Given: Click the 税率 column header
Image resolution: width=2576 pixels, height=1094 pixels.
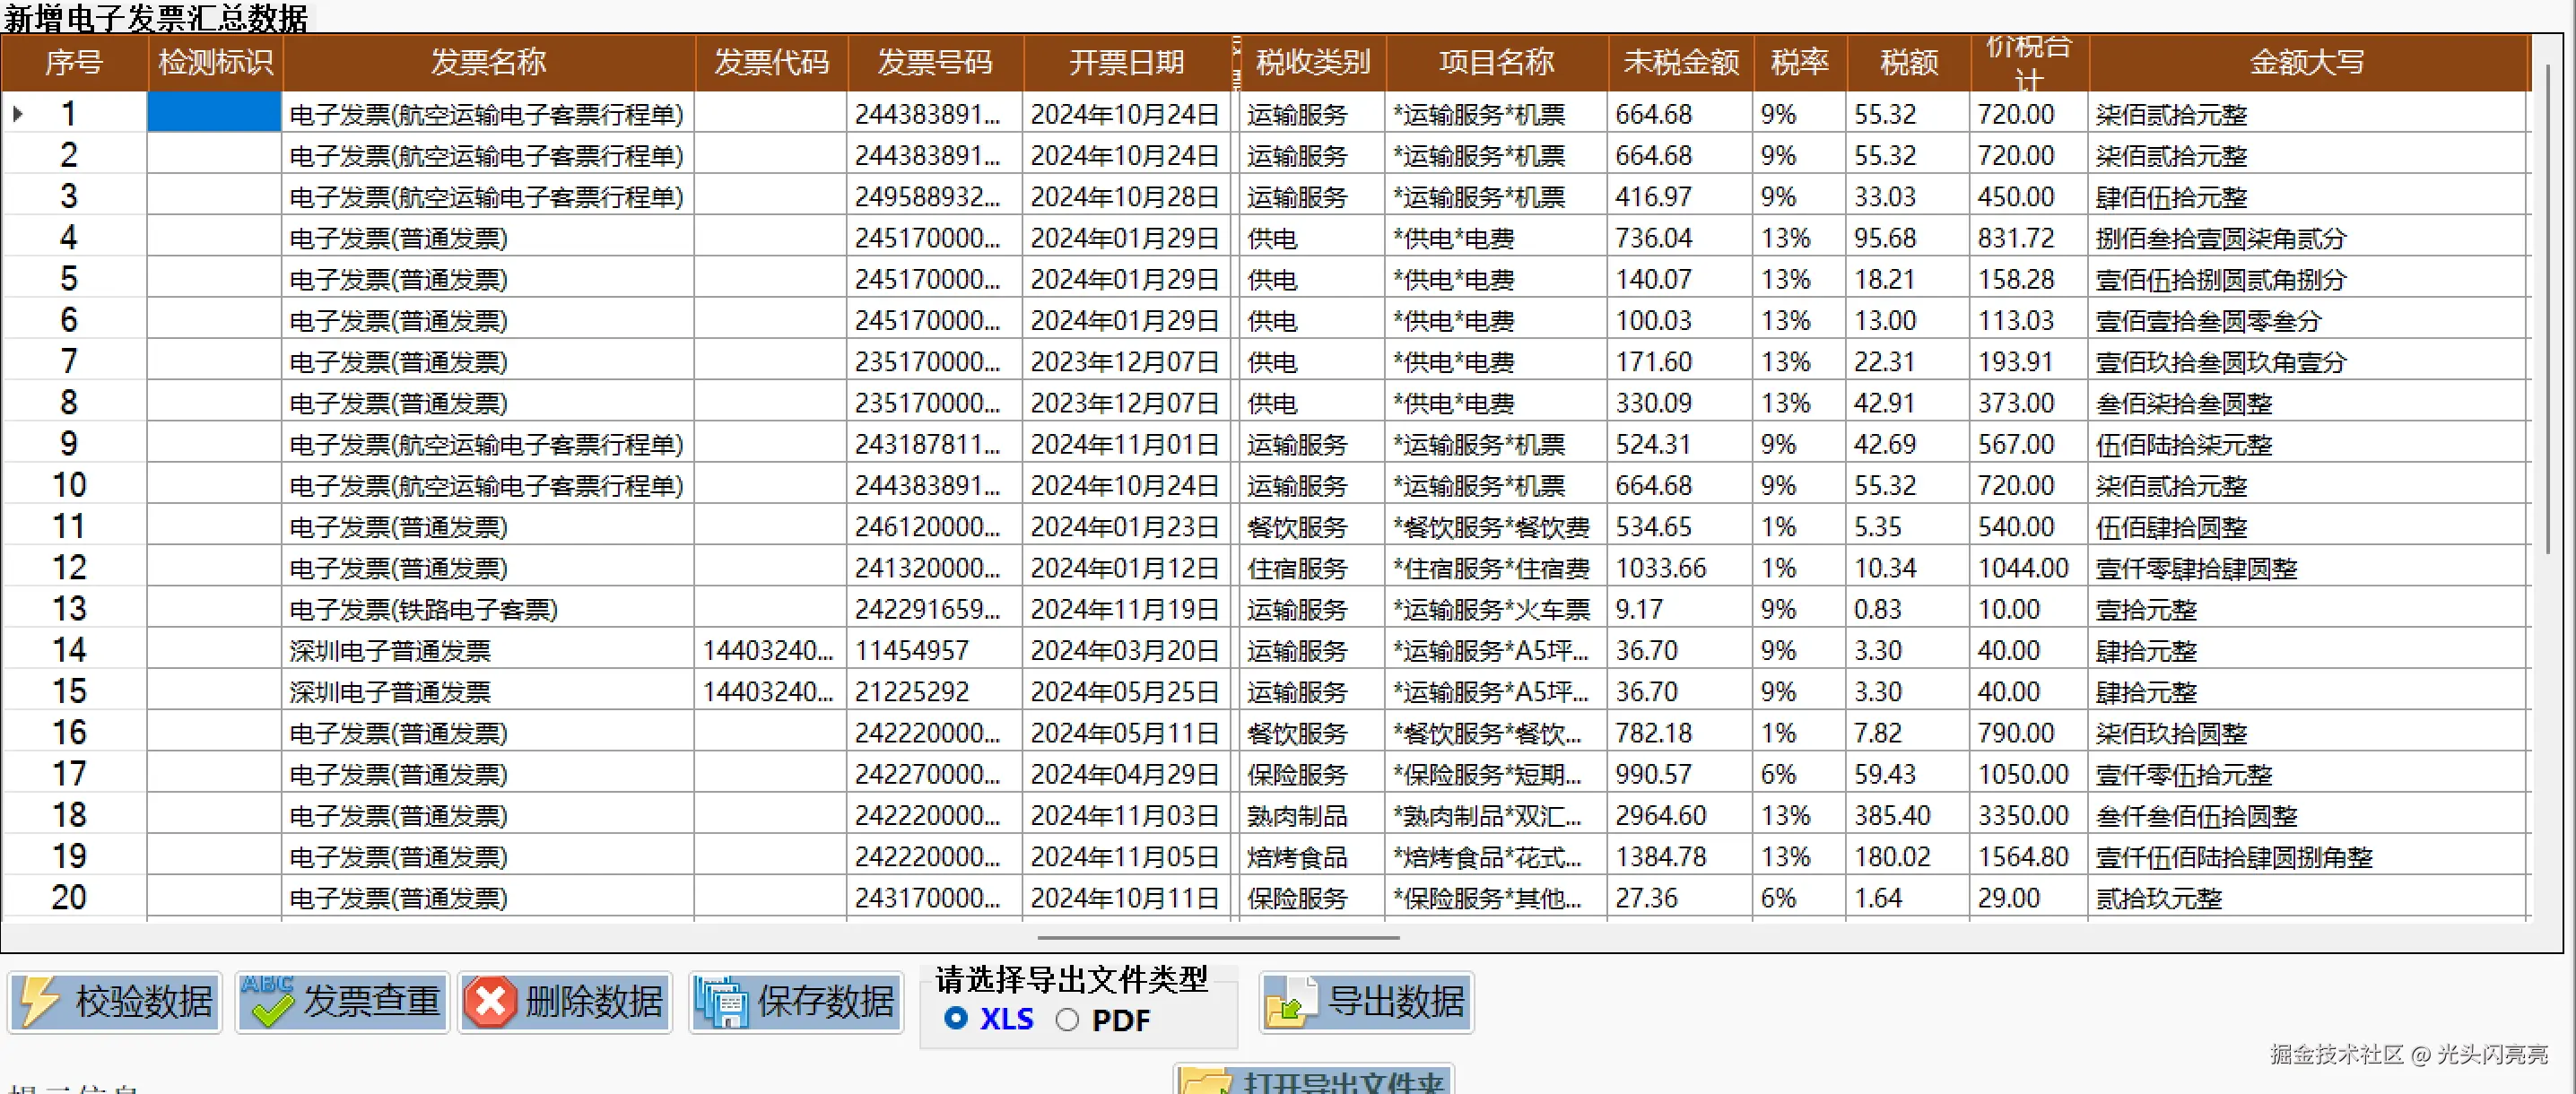Looking at the screenshot, I should (1799, 63).
